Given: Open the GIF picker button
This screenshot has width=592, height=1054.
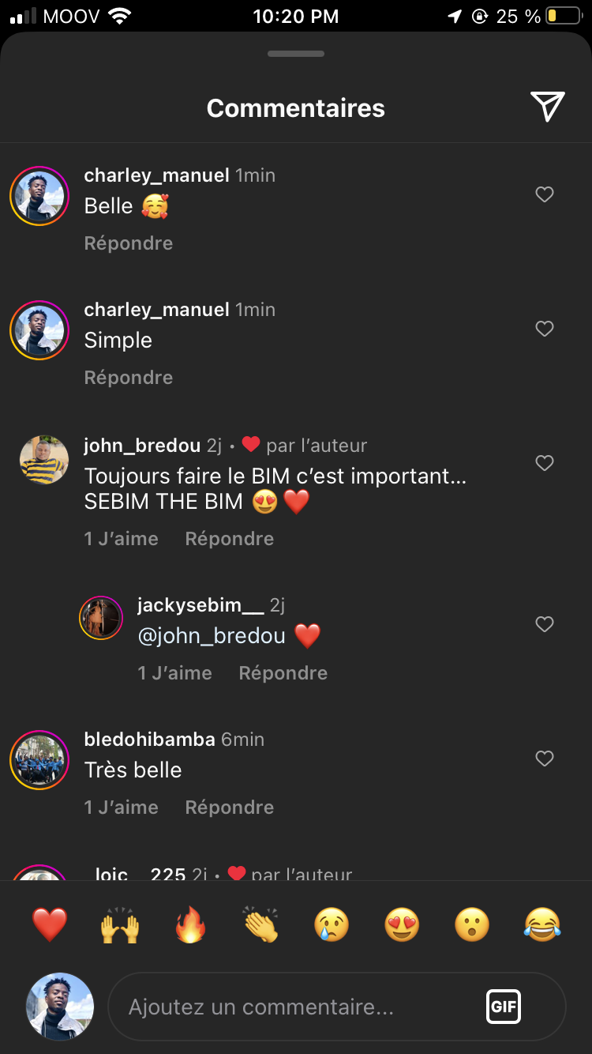Looking at the screenshot, I should (503, 1007).
